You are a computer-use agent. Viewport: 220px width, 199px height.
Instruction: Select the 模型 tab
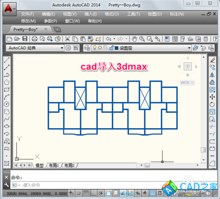40,166
